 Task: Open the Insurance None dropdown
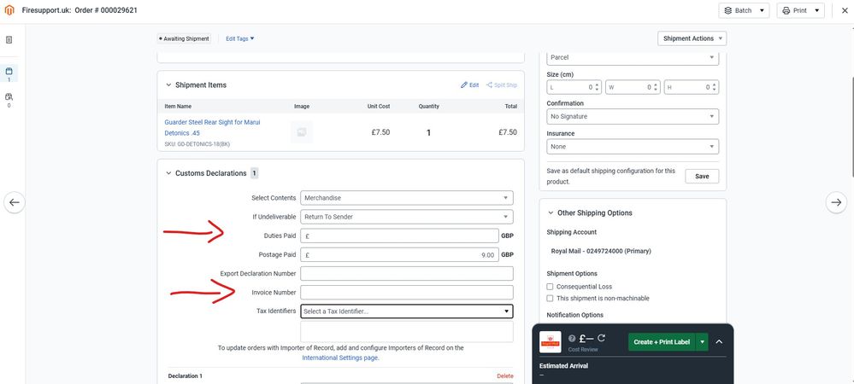click(x=633, y=146)
